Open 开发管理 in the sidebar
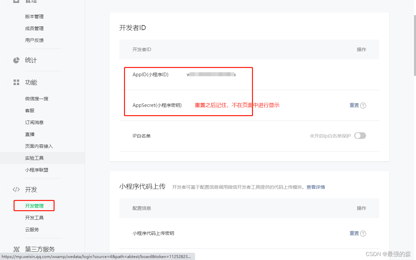Viewport: 416px width, 260px height. tap(34, 205)
